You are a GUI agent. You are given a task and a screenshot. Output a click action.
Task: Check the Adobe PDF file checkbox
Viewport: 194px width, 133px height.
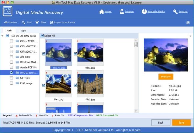12,67
